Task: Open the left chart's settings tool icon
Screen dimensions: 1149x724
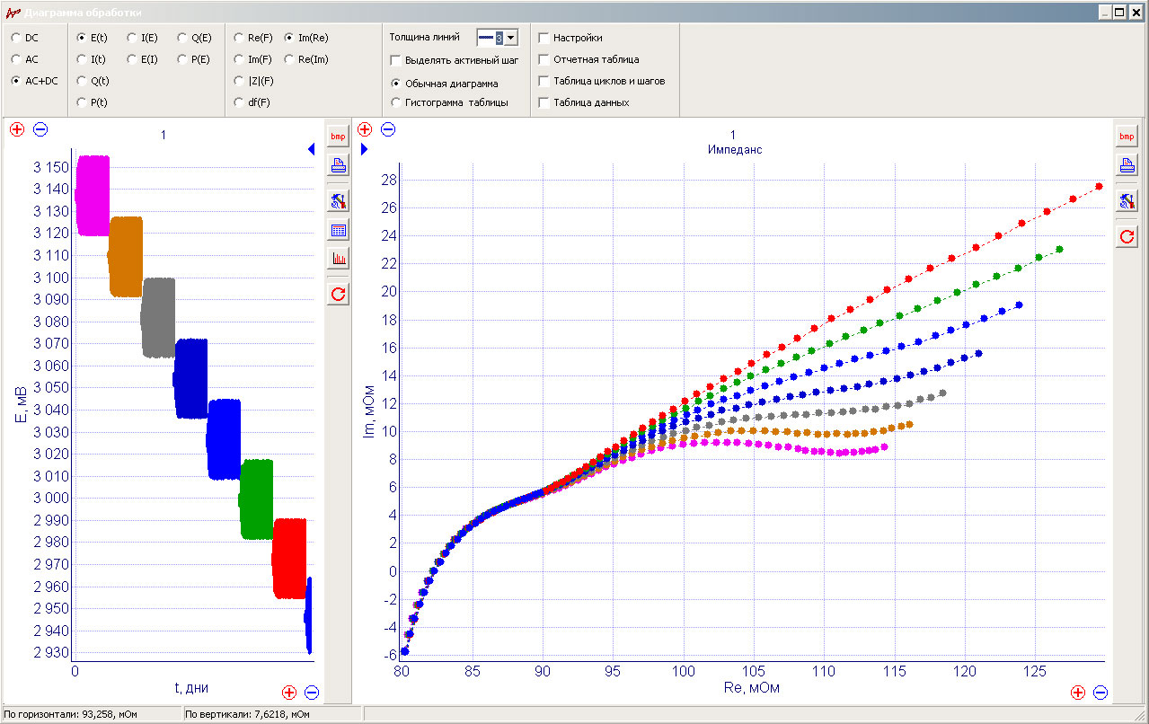Action: pyautogui.click(x=338, y=201)
